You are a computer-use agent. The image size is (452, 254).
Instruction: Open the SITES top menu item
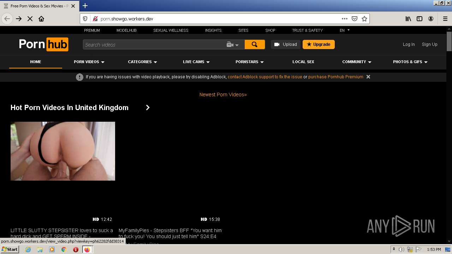[x=243, y=30]
